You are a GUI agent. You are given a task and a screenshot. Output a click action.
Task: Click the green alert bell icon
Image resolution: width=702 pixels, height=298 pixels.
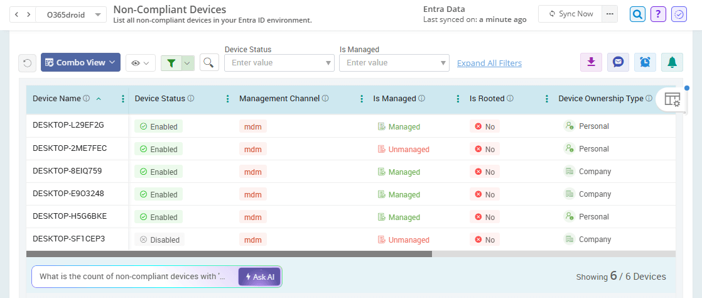(672, 62)
